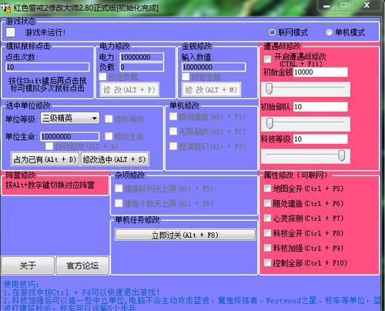This screenshot has height=311, width=385.
Task: Open the 单位等级 dropdown
Action: [70, 118]
